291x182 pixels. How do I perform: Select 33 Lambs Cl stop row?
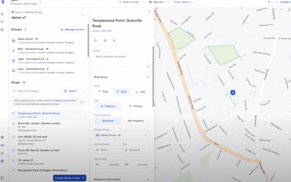tap(49, 162)
